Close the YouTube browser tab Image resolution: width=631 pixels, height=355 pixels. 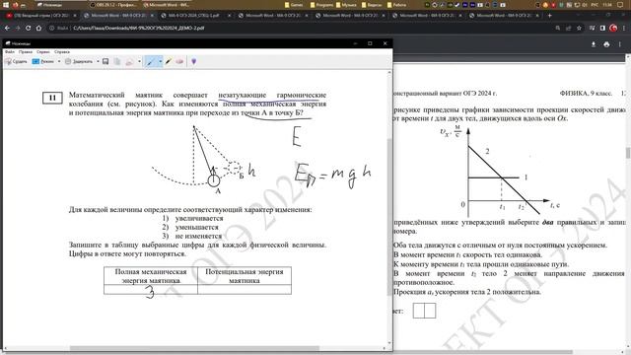(x=75, y=16)
